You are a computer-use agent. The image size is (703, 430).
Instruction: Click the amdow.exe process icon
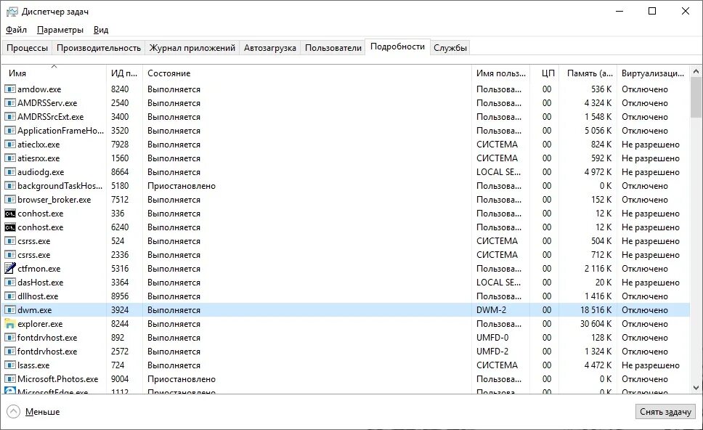click(x=10, y=89)
